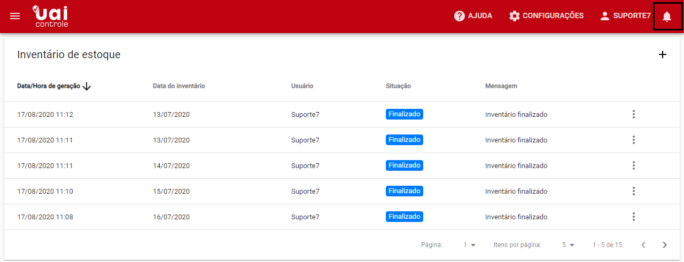Open options menu for 17/08/2020 11:12 row

point(633,114)
